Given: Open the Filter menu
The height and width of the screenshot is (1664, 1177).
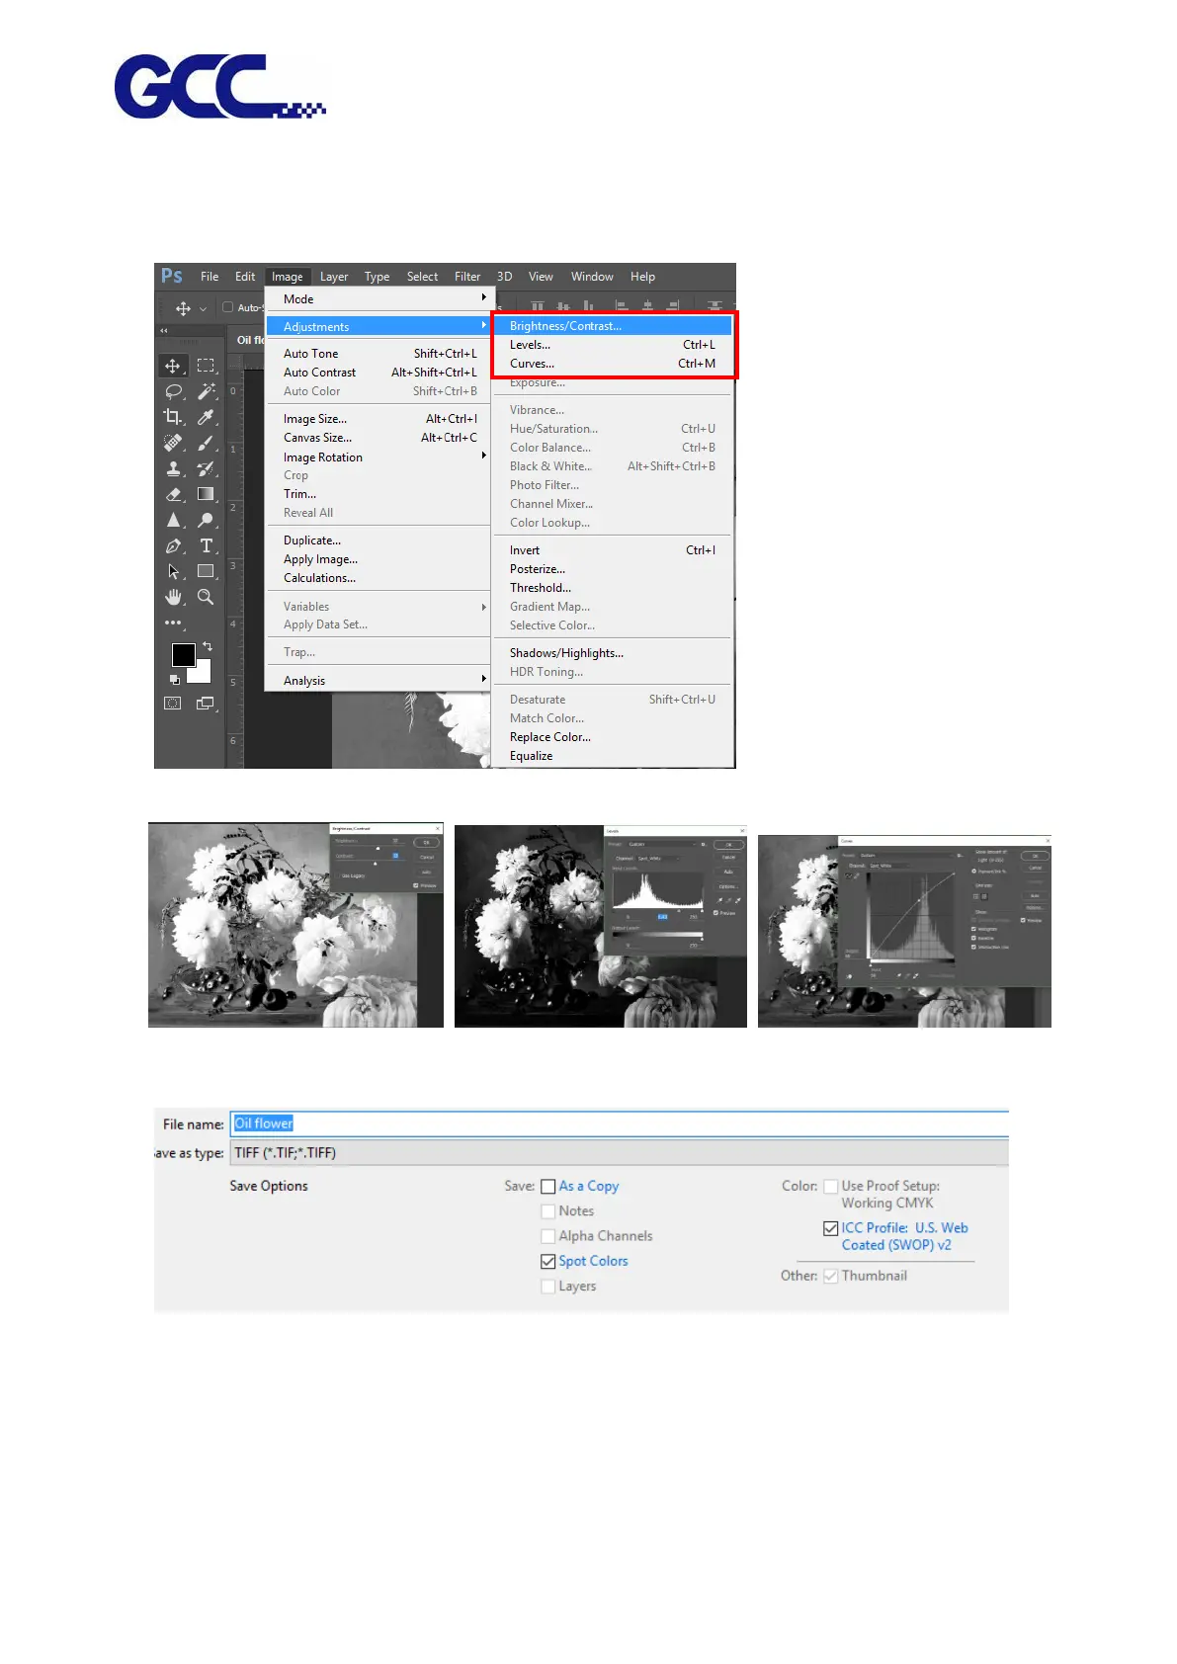Looking at the screenshot, I should 467,277.
